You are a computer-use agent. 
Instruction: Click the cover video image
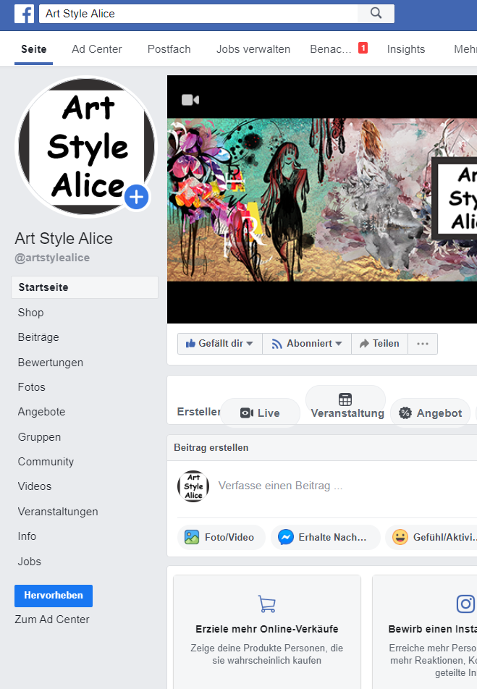pos(322,200)
